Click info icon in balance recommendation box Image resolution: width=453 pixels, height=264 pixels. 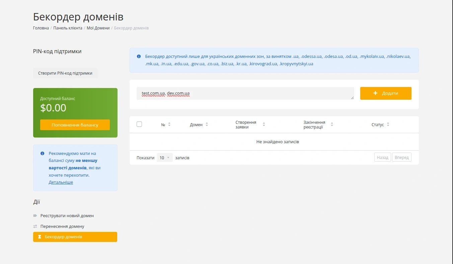(x=43, y=154)
